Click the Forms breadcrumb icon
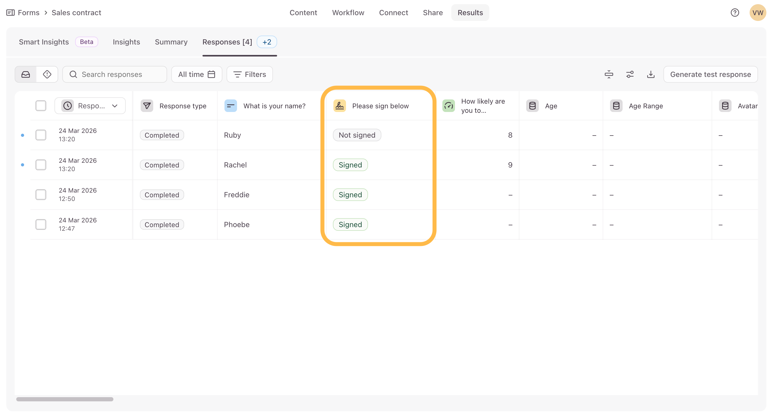 pyautogui.click(x=10, y=13)
